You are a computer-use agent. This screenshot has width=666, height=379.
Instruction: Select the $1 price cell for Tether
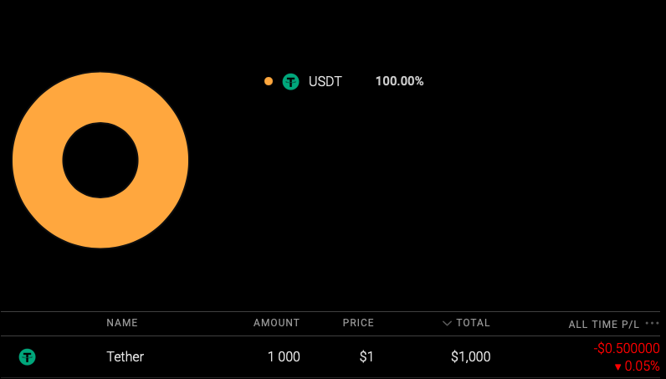pyautogui.click(x=366, y=357)
